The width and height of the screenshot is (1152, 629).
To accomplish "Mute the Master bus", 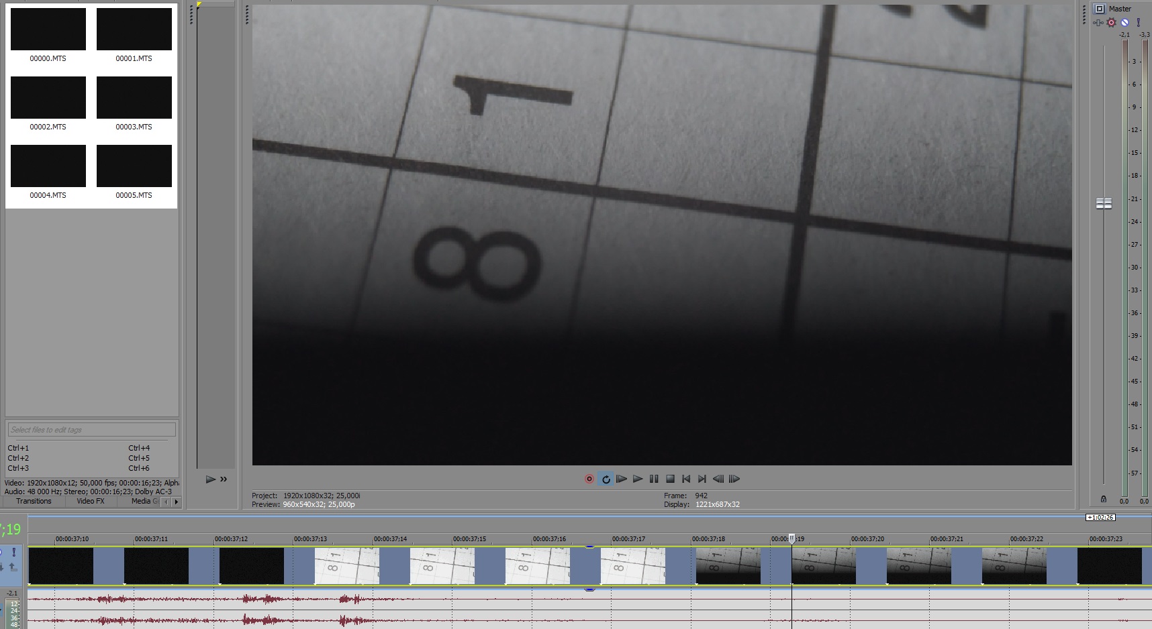I will [x=1124, y=23].
